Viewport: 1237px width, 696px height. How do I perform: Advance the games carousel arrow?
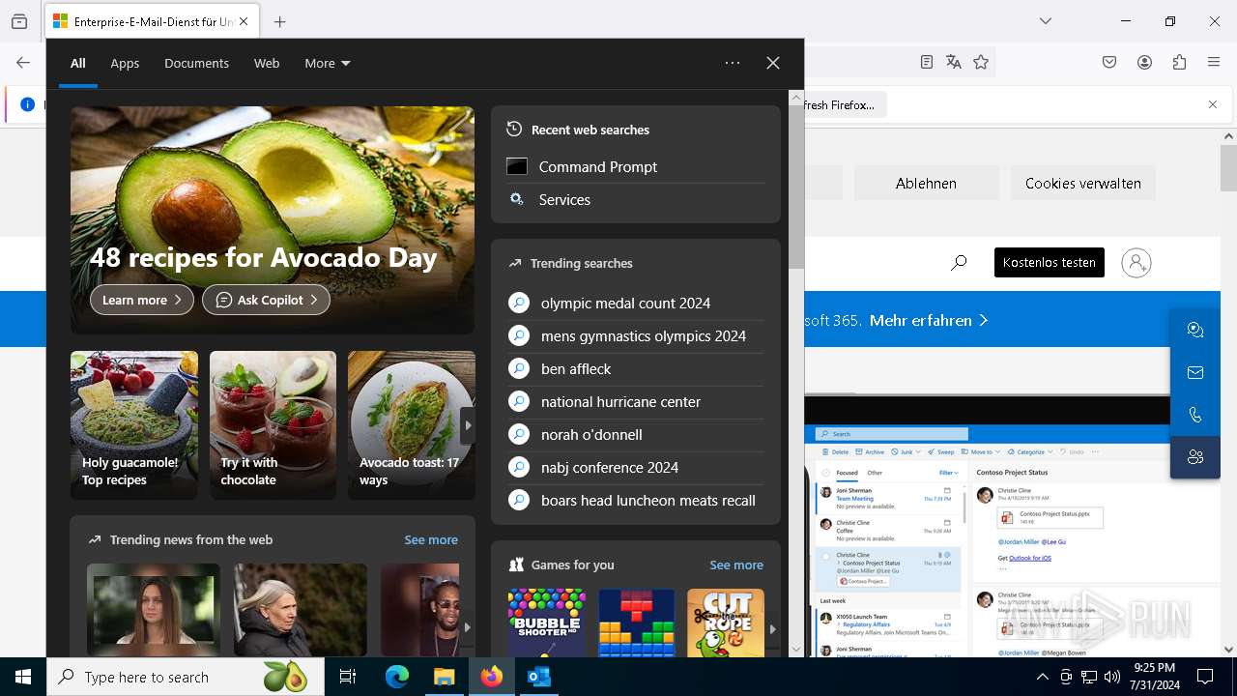[x=772, y=628]
